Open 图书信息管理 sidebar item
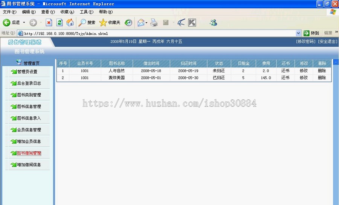Screen dimensions: 339x205 [29, 106]
